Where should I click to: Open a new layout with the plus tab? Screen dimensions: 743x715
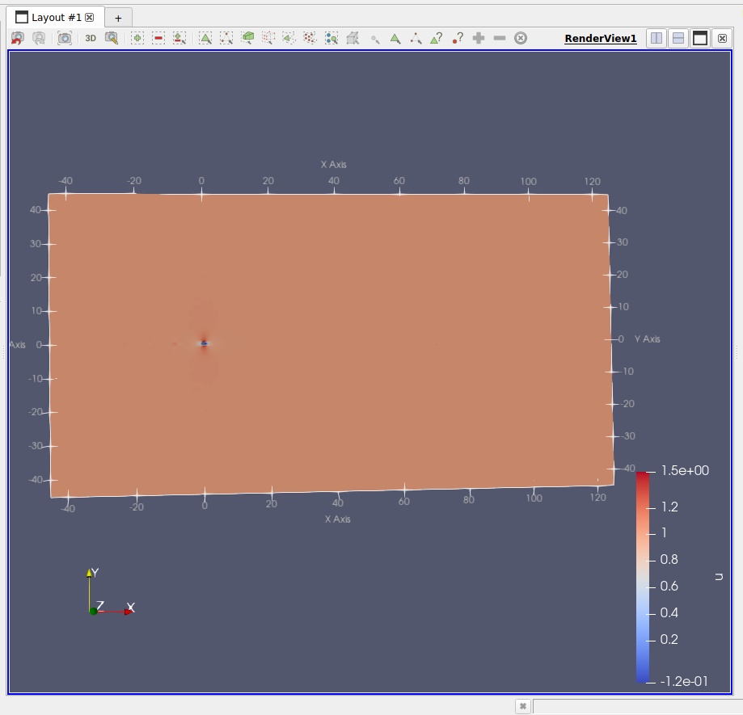[x=118, y=17]
